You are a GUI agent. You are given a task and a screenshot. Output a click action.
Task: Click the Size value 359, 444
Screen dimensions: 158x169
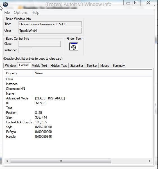(41, 117)
